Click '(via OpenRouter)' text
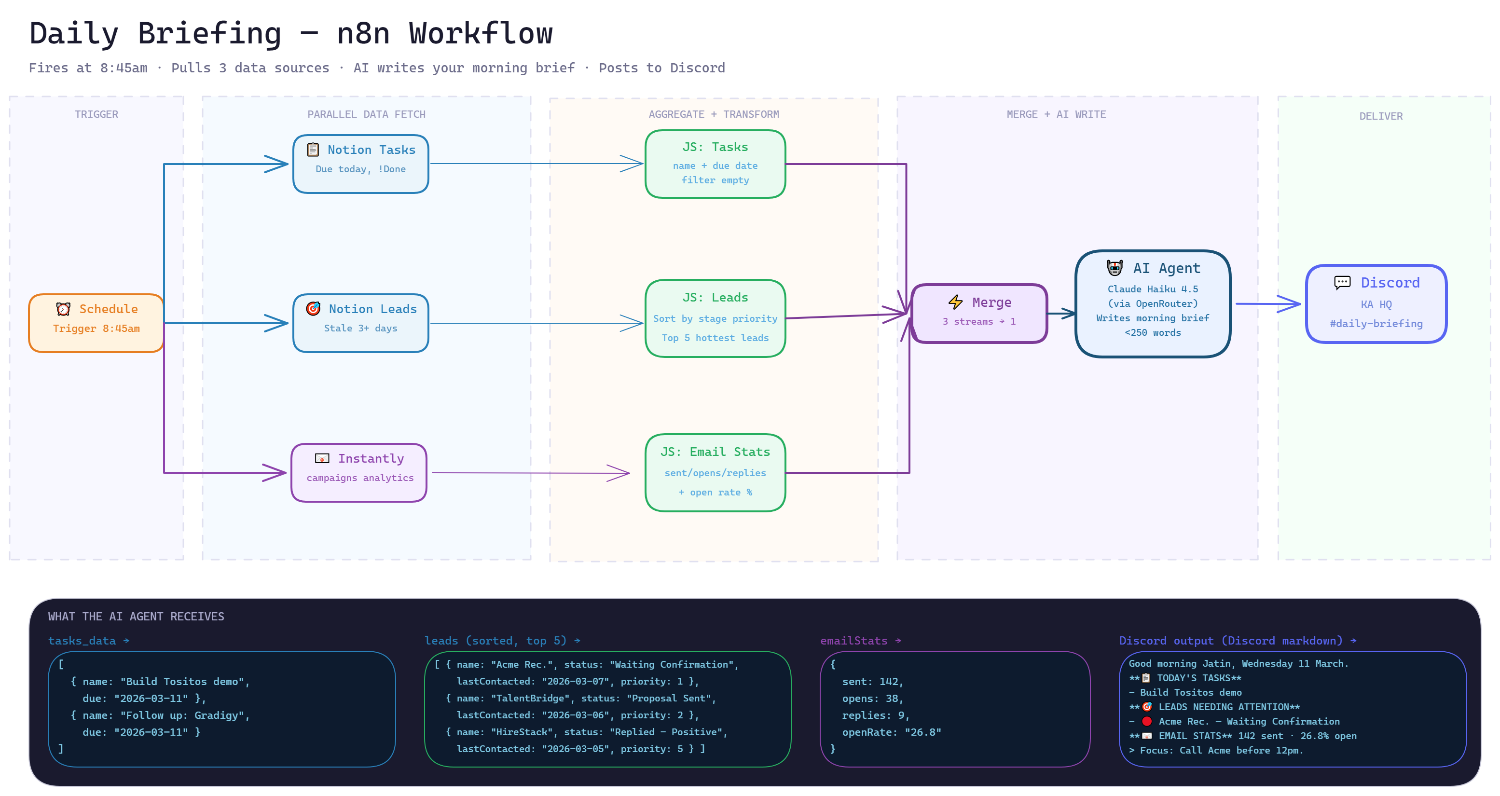This screenshot has width=1500, height=796. pos(1152,303)
